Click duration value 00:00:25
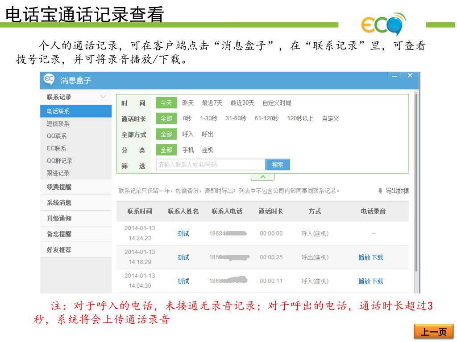The height and width of the screenshot is (342, 457). [271, 257]
